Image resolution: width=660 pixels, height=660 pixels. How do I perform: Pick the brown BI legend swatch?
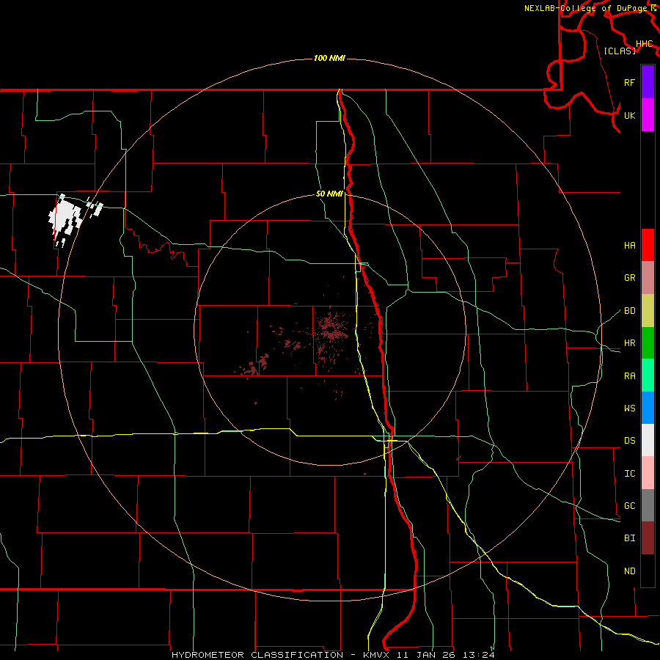point(648,538)
